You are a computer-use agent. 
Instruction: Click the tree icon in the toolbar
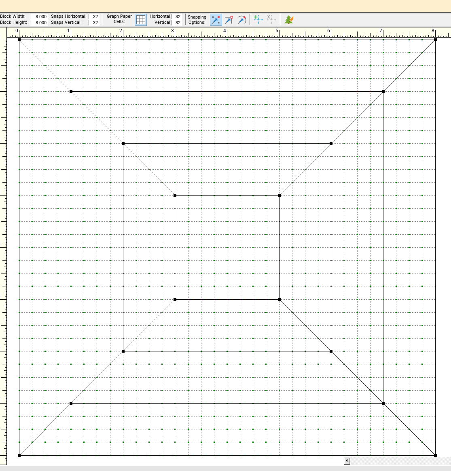[x=288, y=20]
